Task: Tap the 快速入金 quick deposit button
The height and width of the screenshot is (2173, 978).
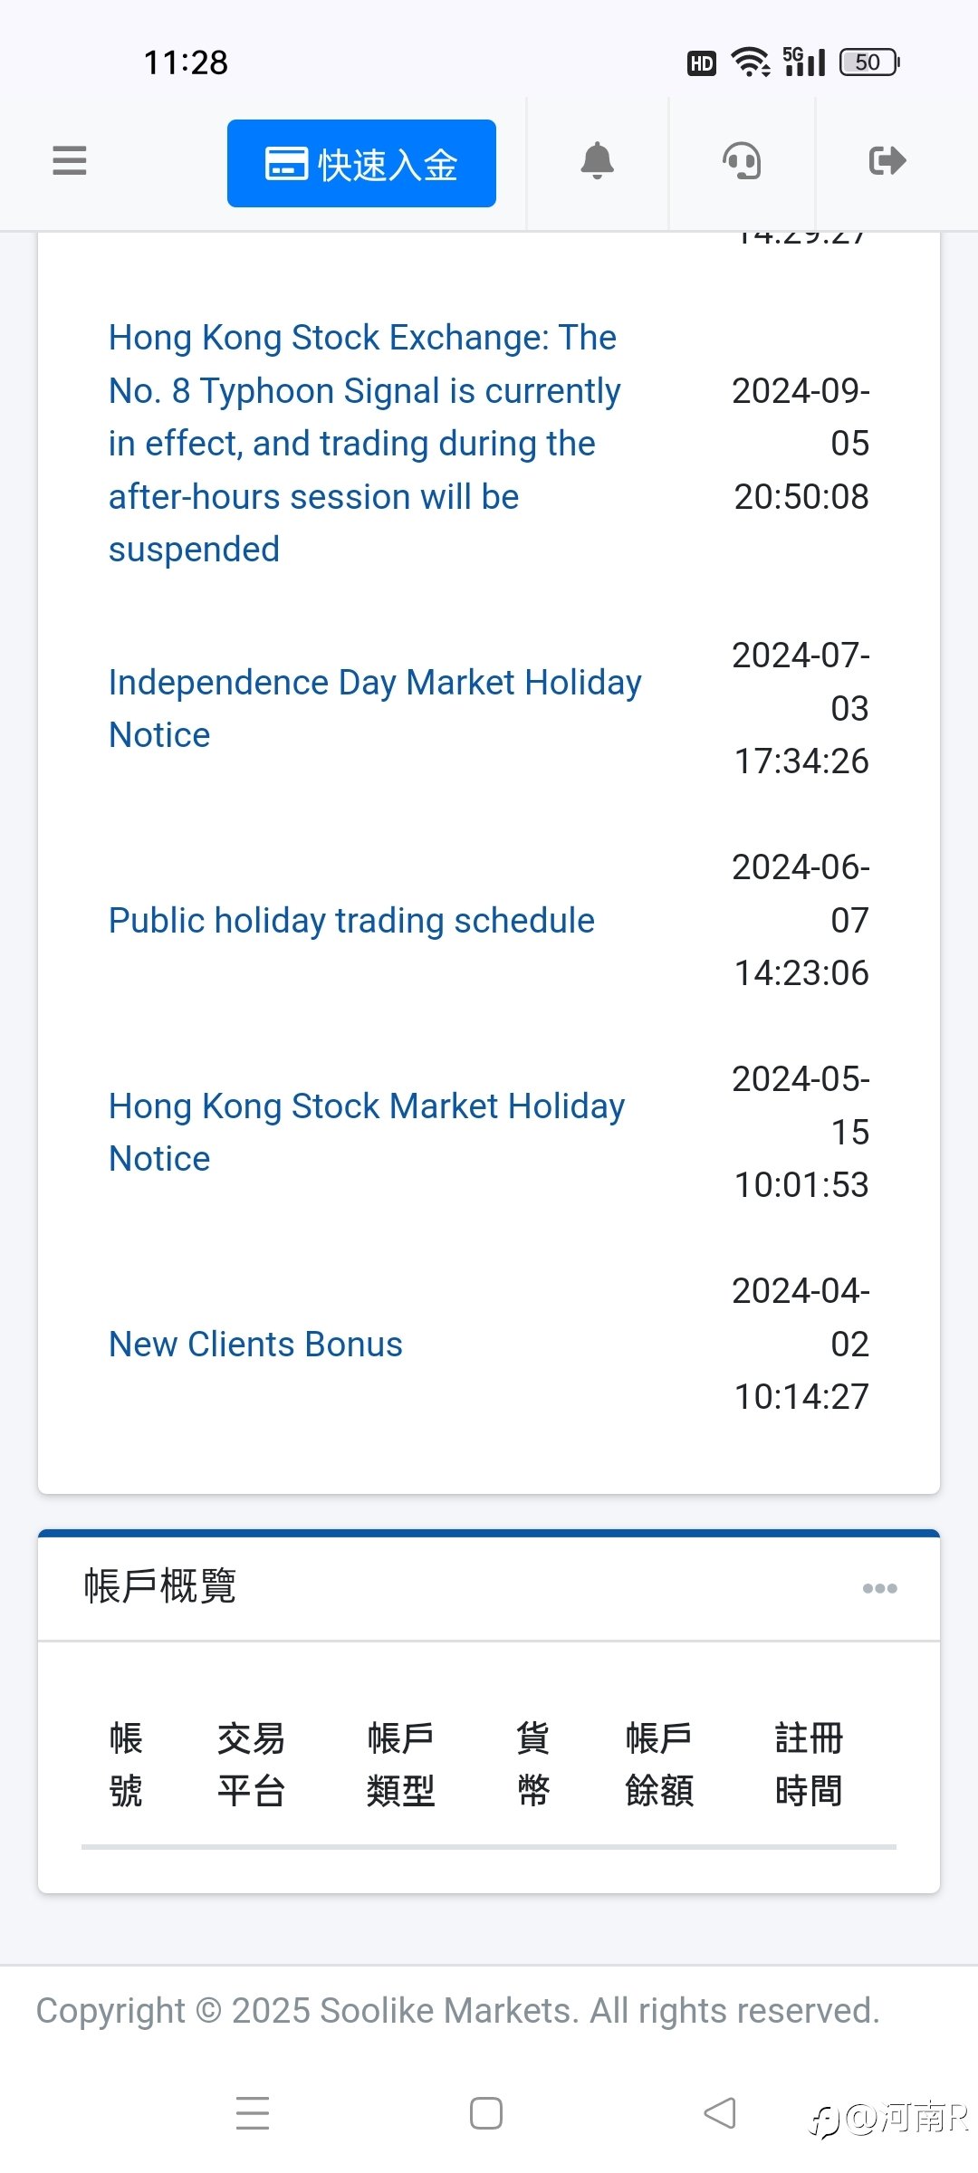Action: pos(361,164)
